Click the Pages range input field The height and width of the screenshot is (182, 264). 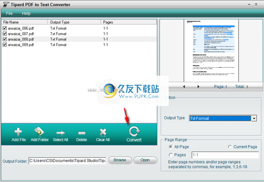click(x=225, y=155)
